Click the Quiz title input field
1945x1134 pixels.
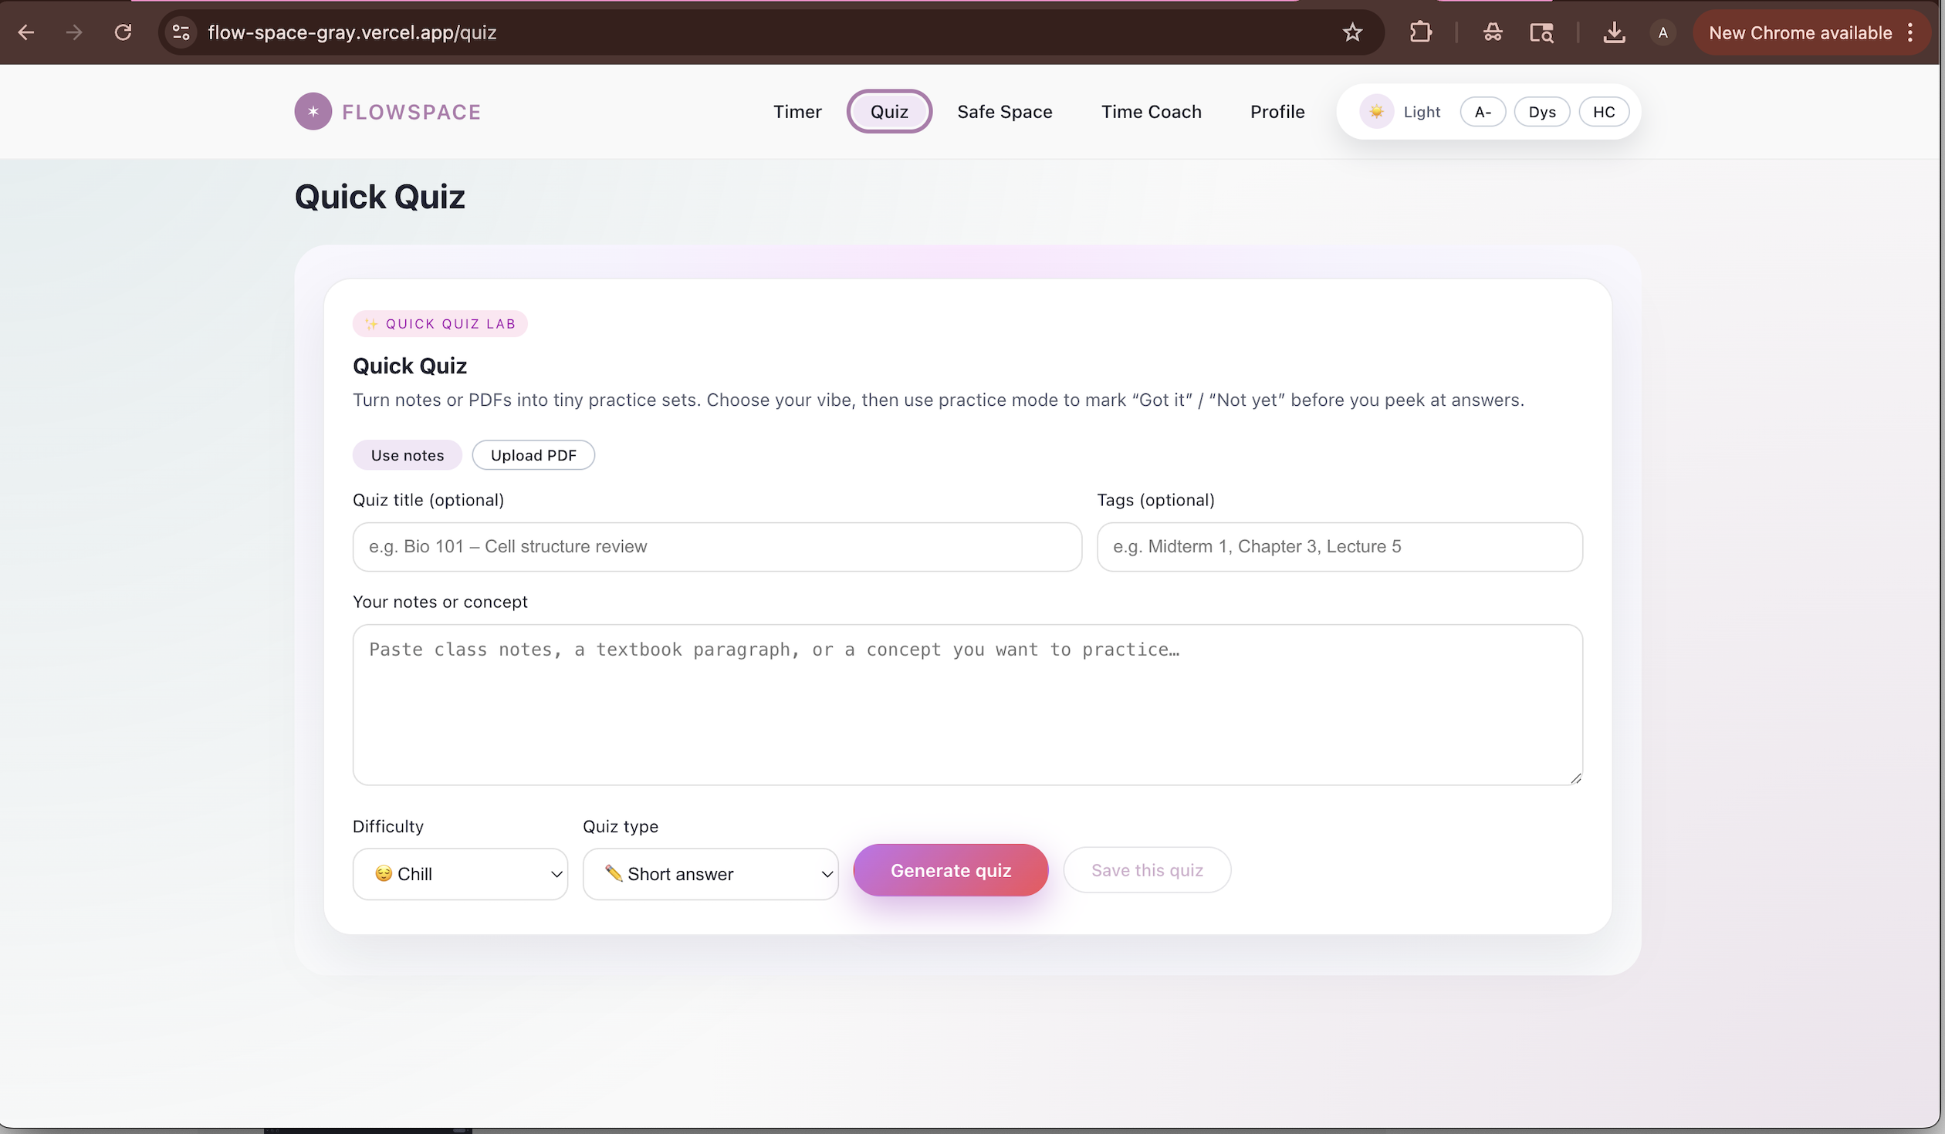coord(716,547)
